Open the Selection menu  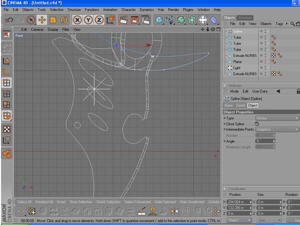(57, 9)
